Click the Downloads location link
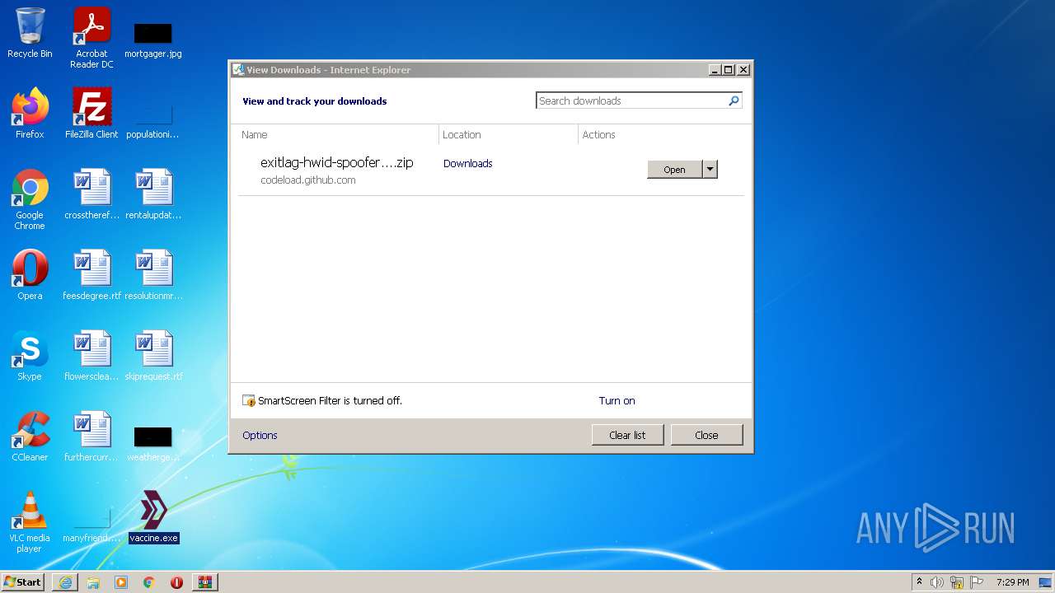Screen dimensions: 1055x593 [467, 163]
